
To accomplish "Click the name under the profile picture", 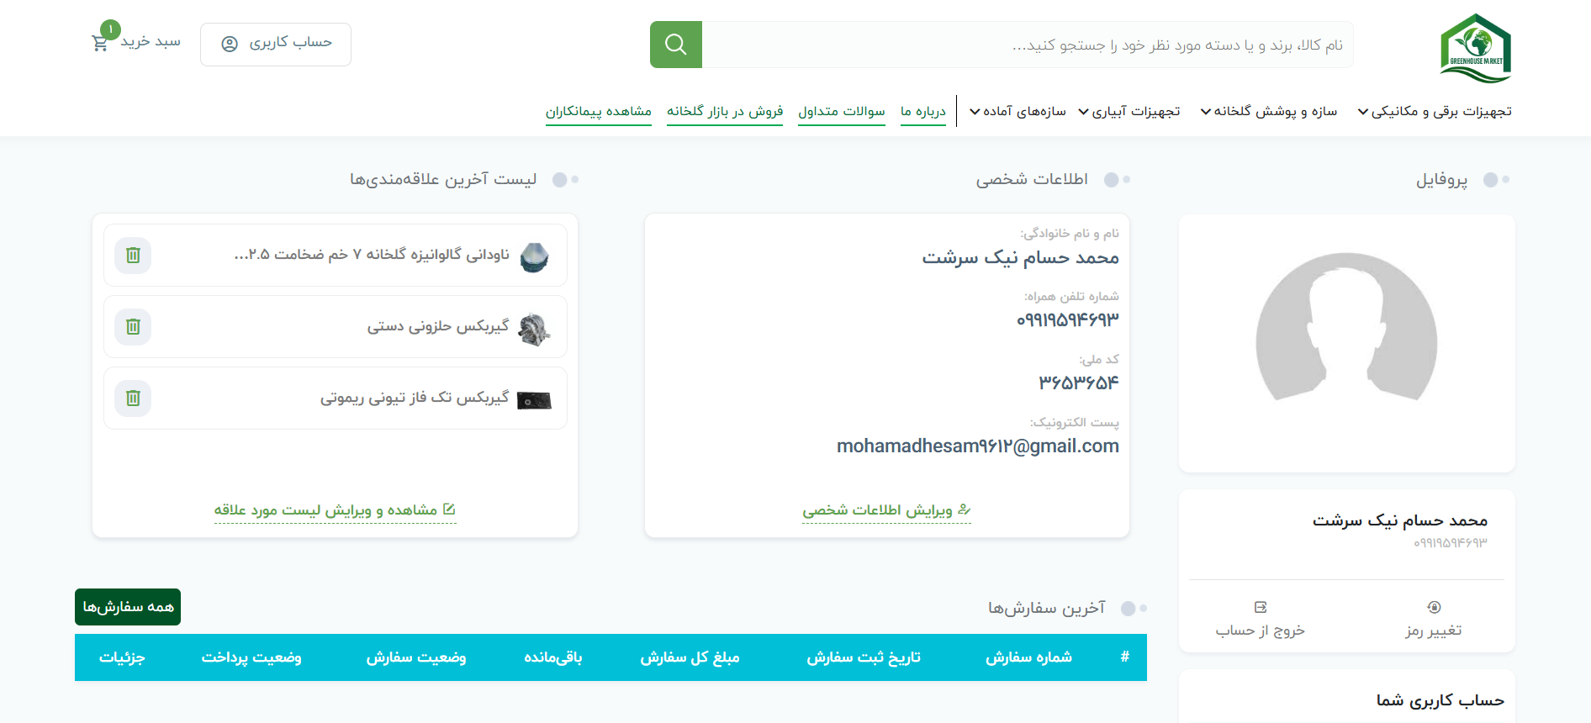I will click(x=1400, y=520).
